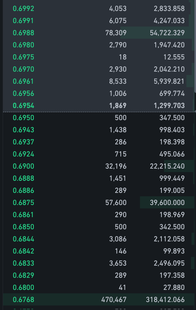Screen dimensions: 196x310
Task: Click total 198.969
Action: pyautogui.click(x=172, y=215)
